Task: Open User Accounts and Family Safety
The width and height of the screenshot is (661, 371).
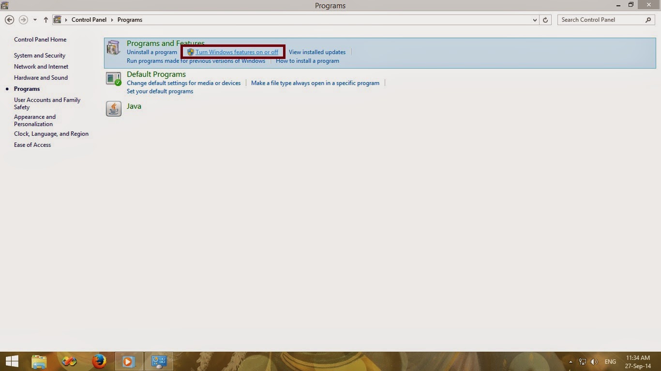Action: point(47,103)
